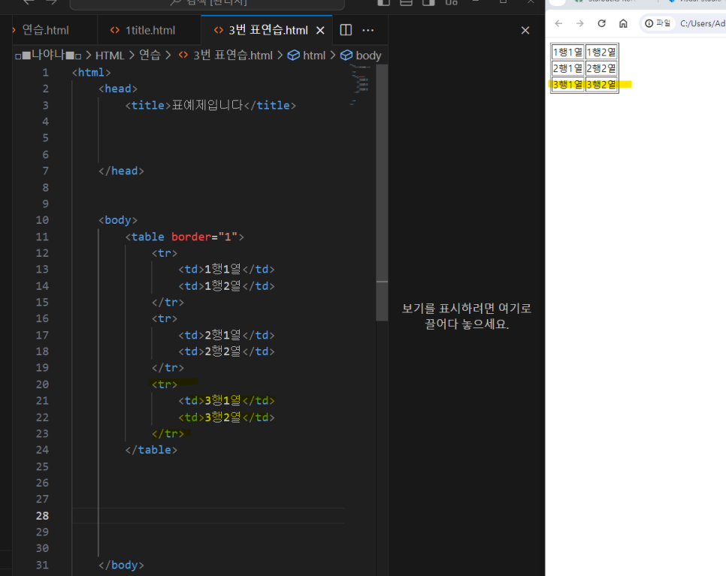Open the browser home page

(623, 23)
